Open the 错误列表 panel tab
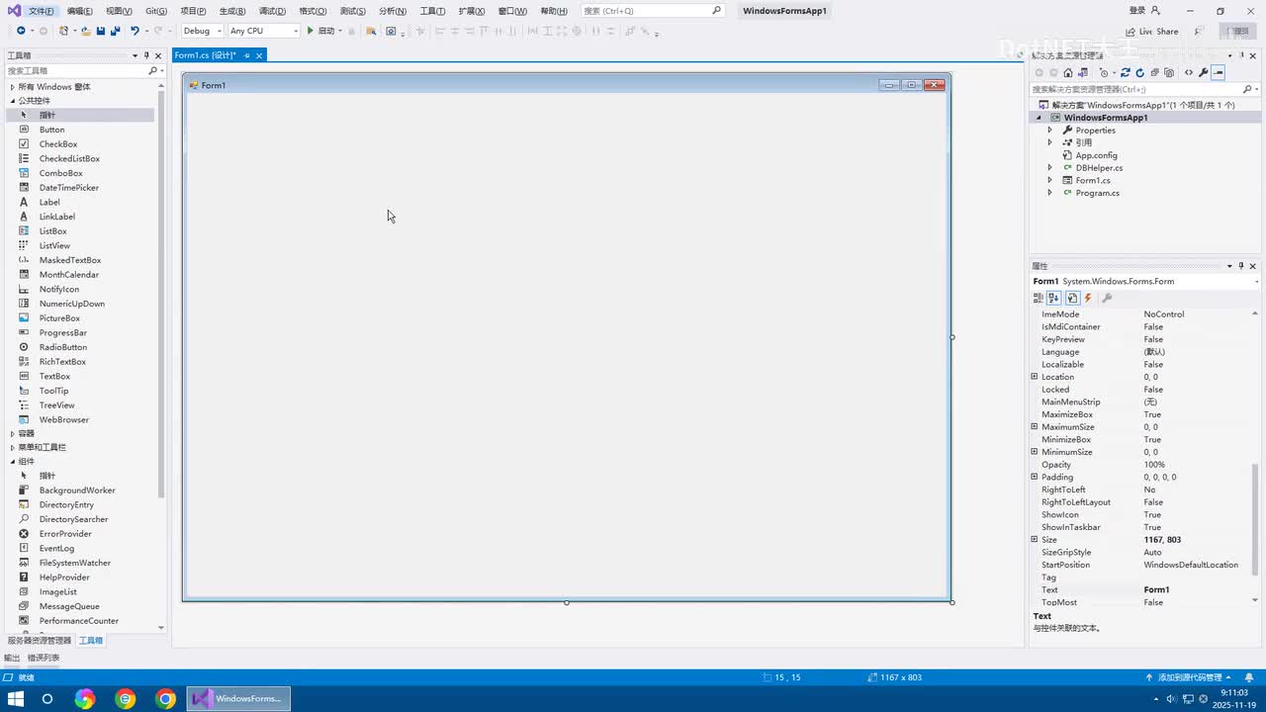Viewport: 1266px width, 712px height. [43, 658]
